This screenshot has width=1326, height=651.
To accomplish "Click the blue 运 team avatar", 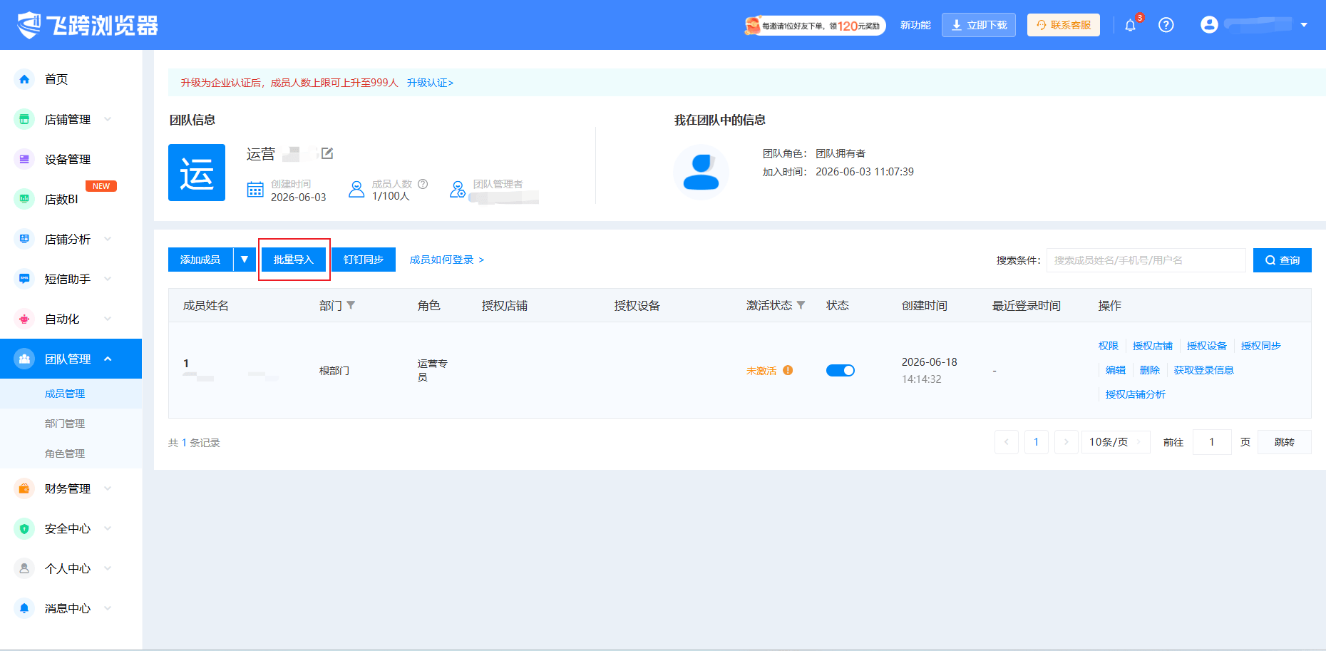I will click(x=197, y=173).
